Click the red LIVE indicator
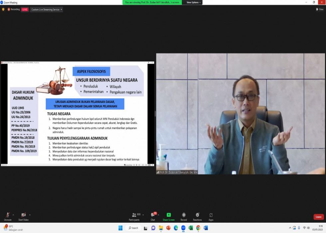Image resolution: width=326 pixels, height=233 pixels. coord(25,9)
